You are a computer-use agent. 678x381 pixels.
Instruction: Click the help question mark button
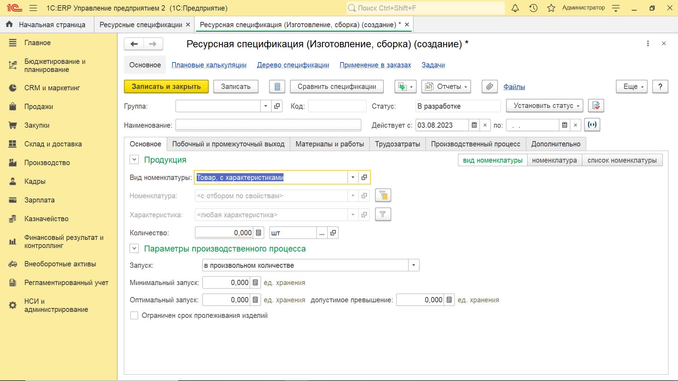(x=660, y=87)
